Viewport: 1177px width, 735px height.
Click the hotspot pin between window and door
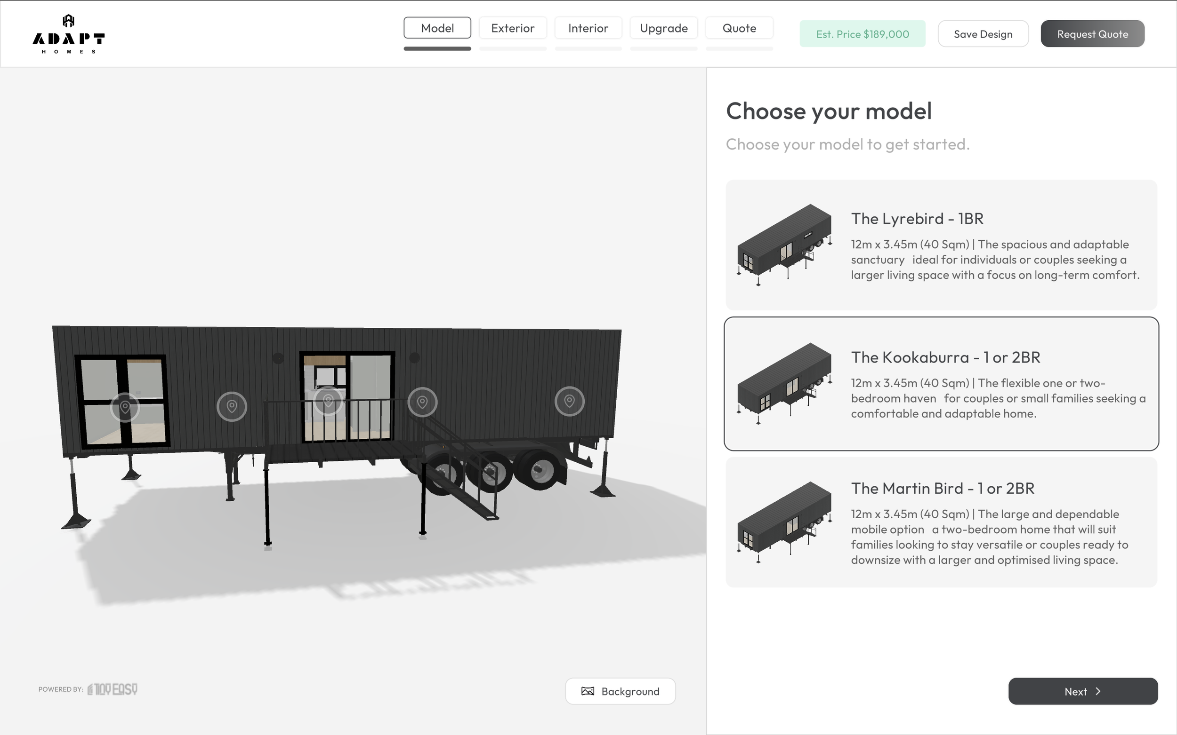click(x=232, y=406)
